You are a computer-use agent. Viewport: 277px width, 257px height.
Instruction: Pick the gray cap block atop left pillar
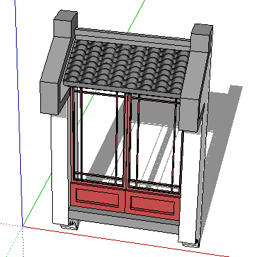65,23
